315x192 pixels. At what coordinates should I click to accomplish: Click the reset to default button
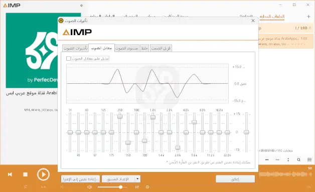(x=80, y=179)
